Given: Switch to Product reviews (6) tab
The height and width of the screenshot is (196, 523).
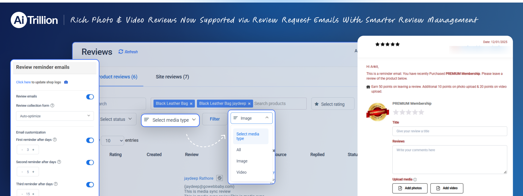Looking at the screenshot, I should tap(118, 77).
